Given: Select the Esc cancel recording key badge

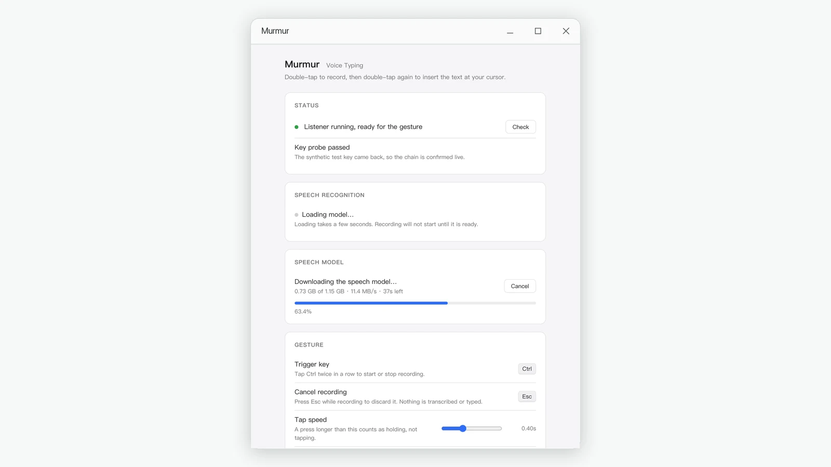Looking at the screenshot, I should (x=527, y=396).
